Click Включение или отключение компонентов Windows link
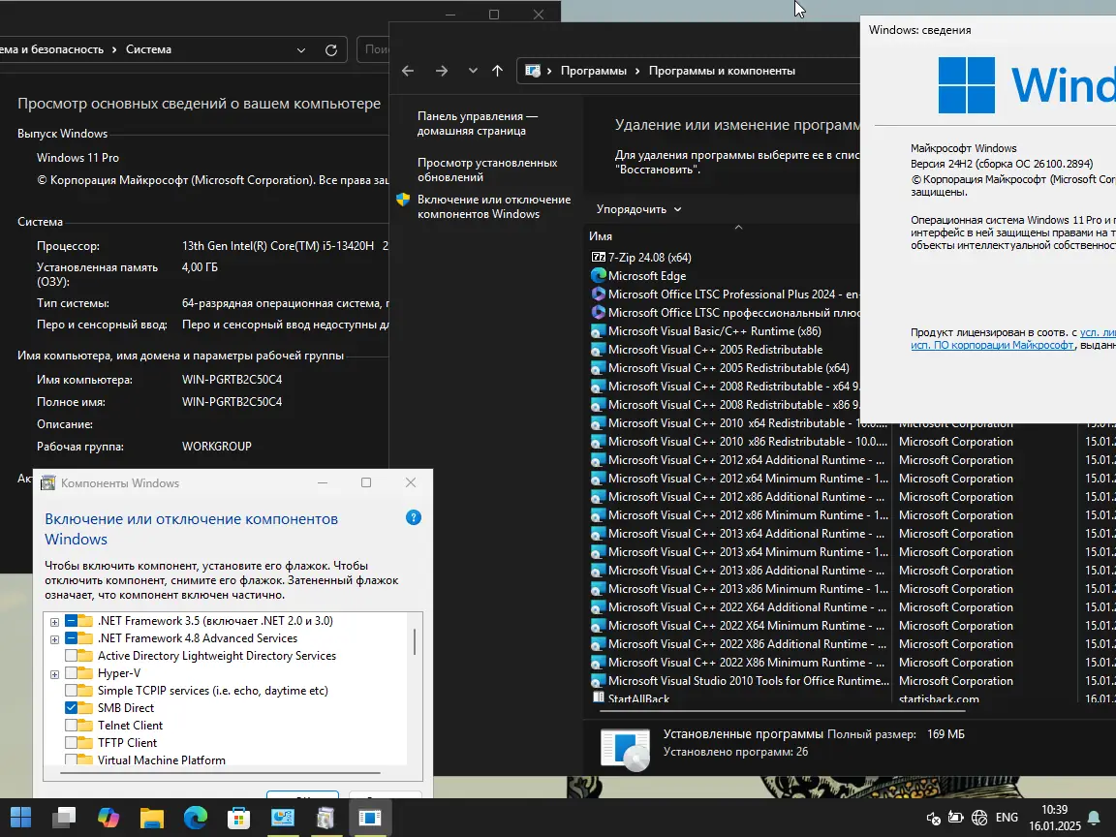Screen dimensions: 1116x837 (x=494, y=206)
